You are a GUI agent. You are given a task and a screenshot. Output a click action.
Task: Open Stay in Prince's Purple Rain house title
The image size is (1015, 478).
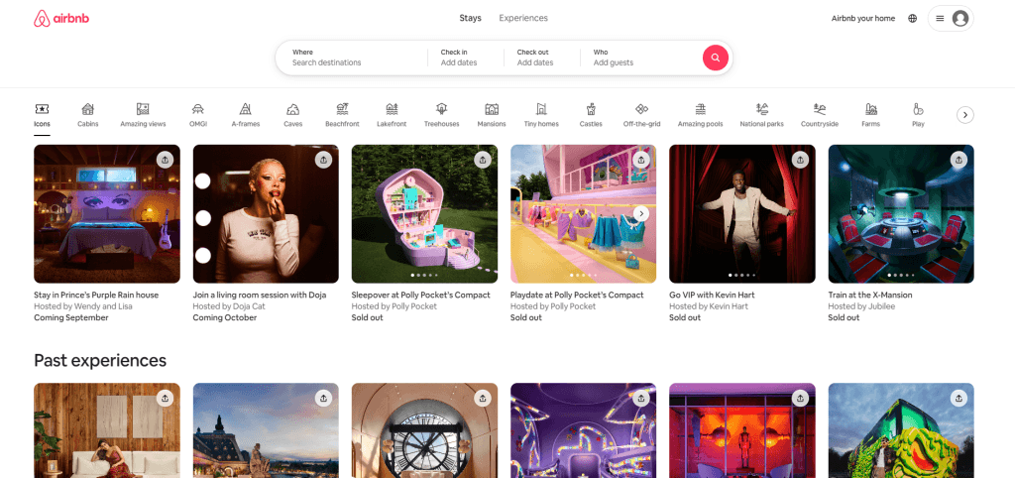point(96,295)
